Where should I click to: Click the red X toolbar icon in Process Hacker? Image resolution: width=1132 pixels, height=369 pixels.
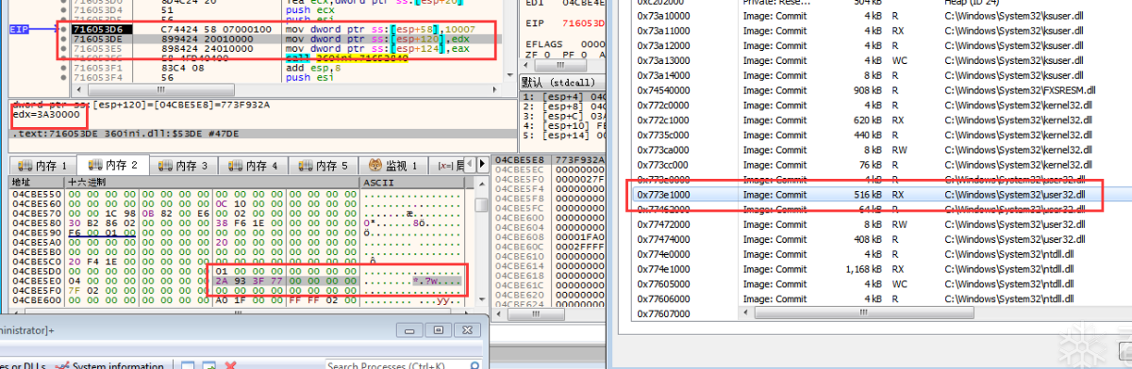[230, 365]
